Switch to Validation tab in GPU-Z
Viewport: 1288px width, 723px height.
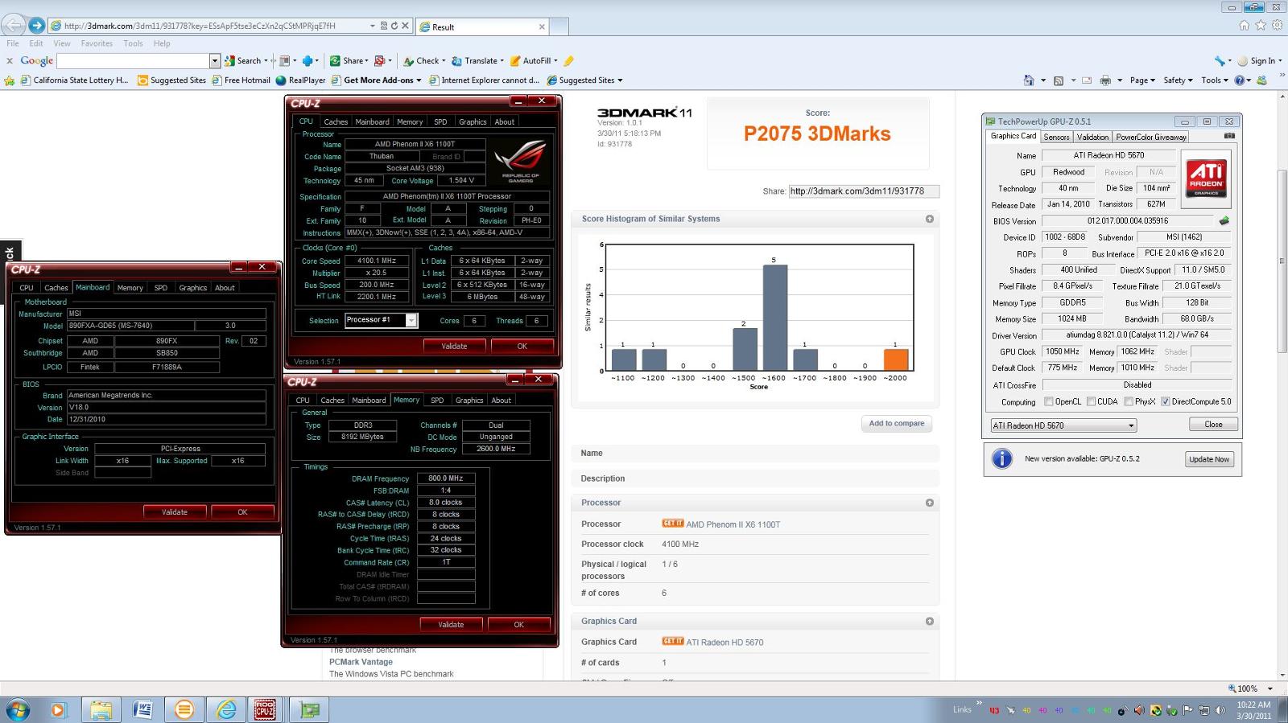[1092, 137]
